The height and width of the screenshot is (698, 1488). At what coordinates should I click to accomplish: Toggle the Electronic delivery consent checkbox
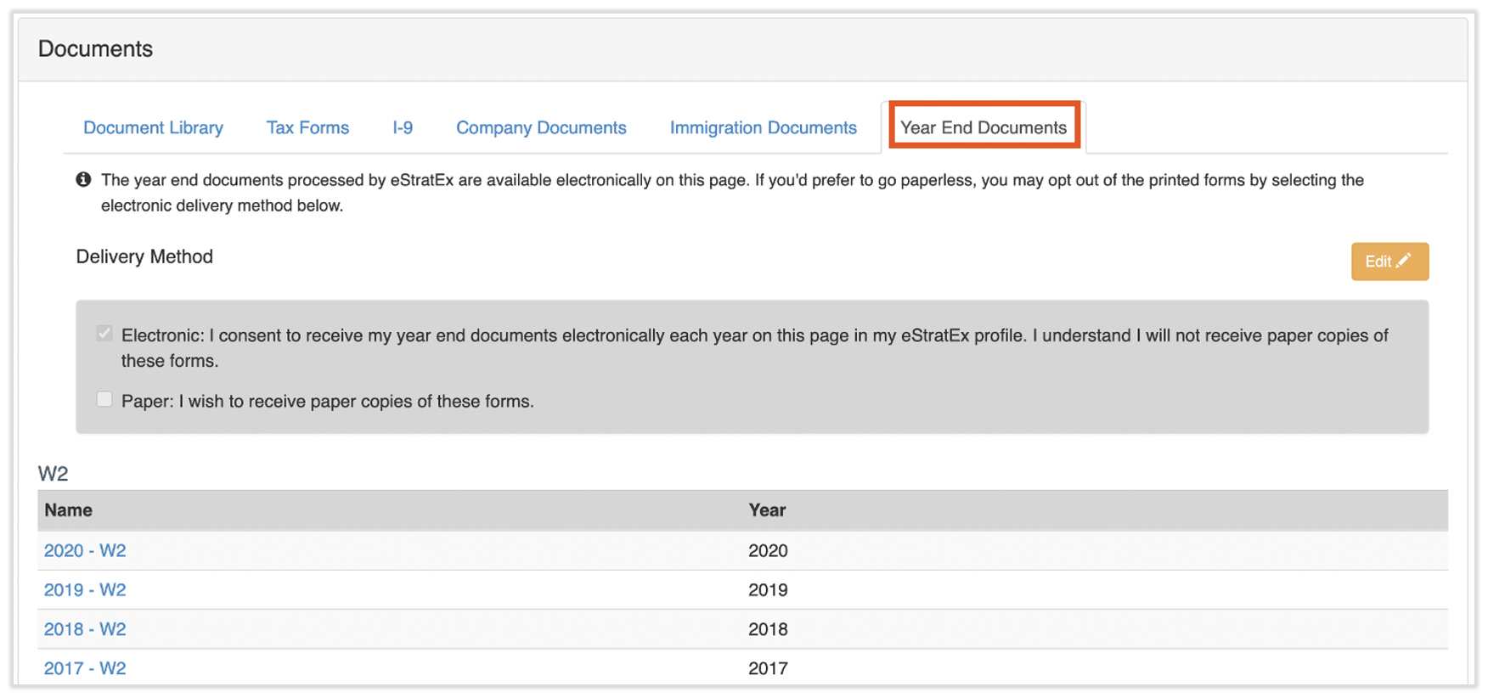point(104,334)
